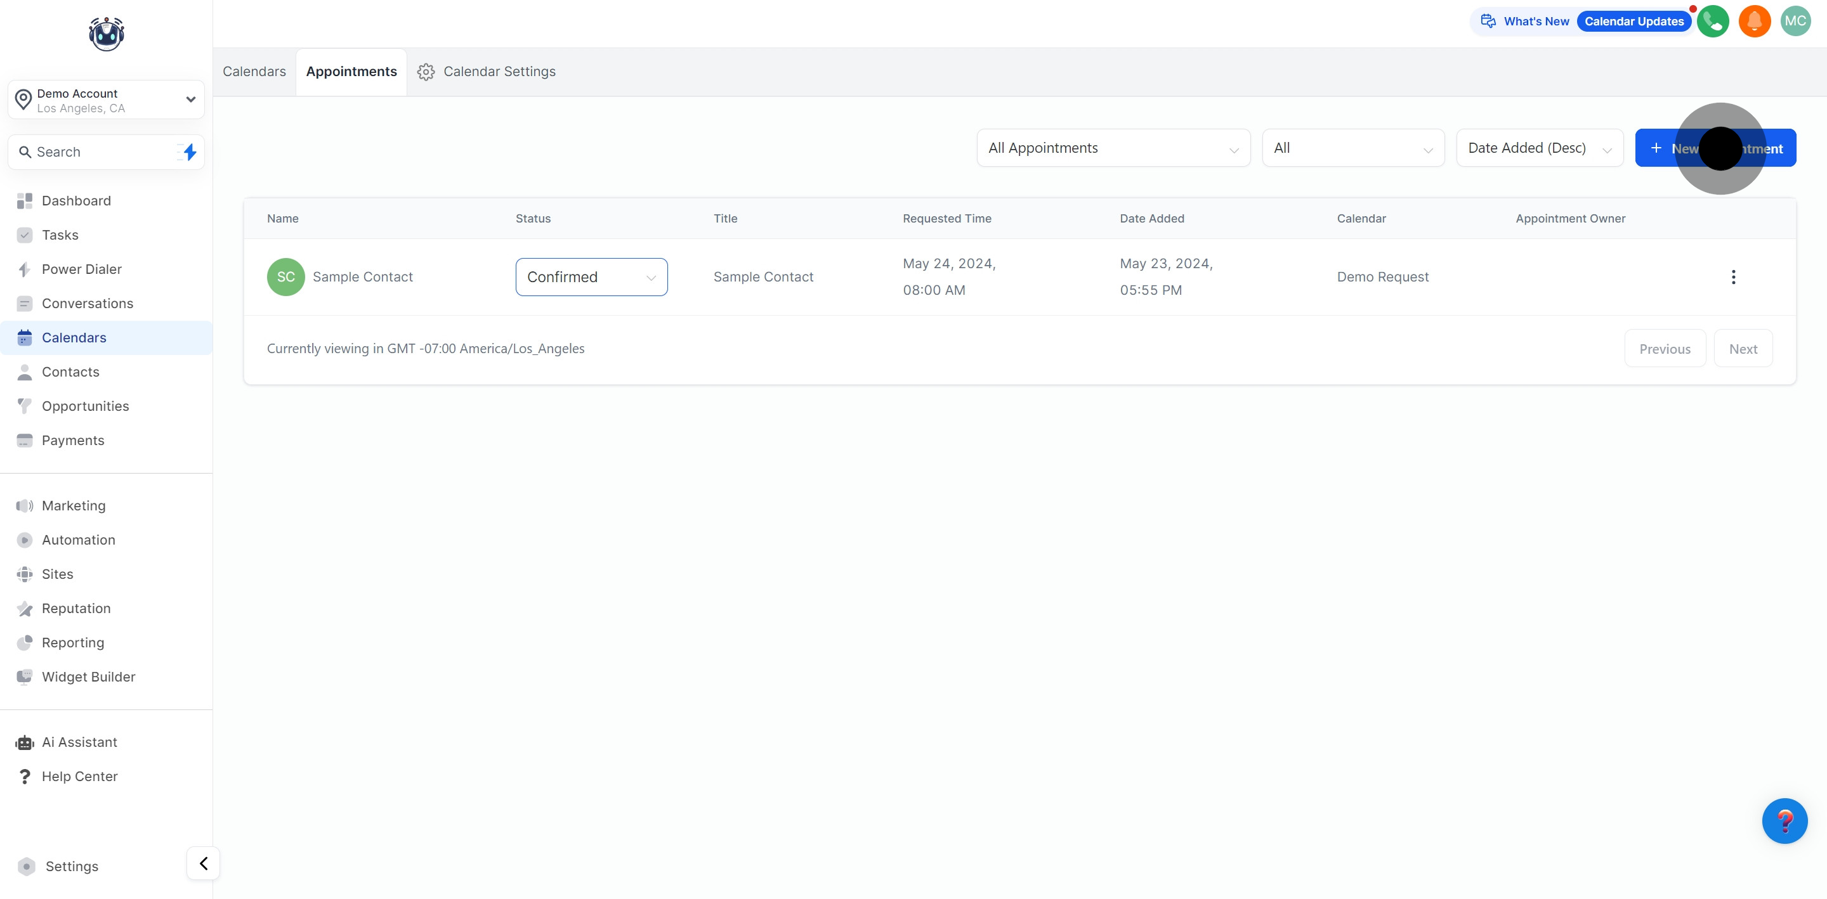Click the lightning quick actions icon

click(x=188, y=152)
